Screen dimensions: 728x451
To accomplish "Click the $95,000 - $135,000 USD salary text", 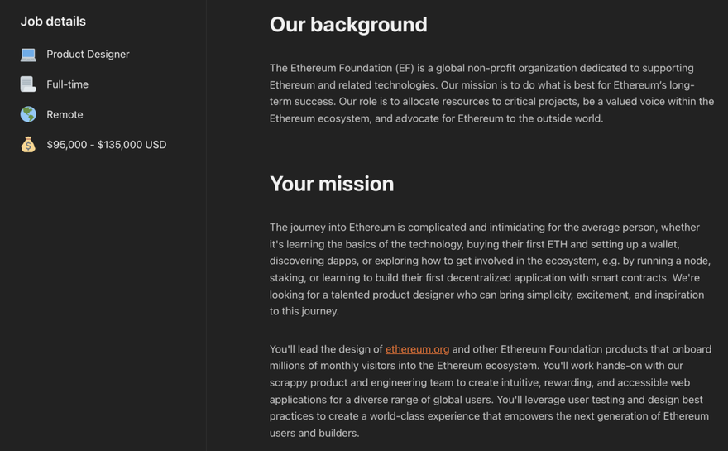I will pyautogui.click(x=107, y=145).
